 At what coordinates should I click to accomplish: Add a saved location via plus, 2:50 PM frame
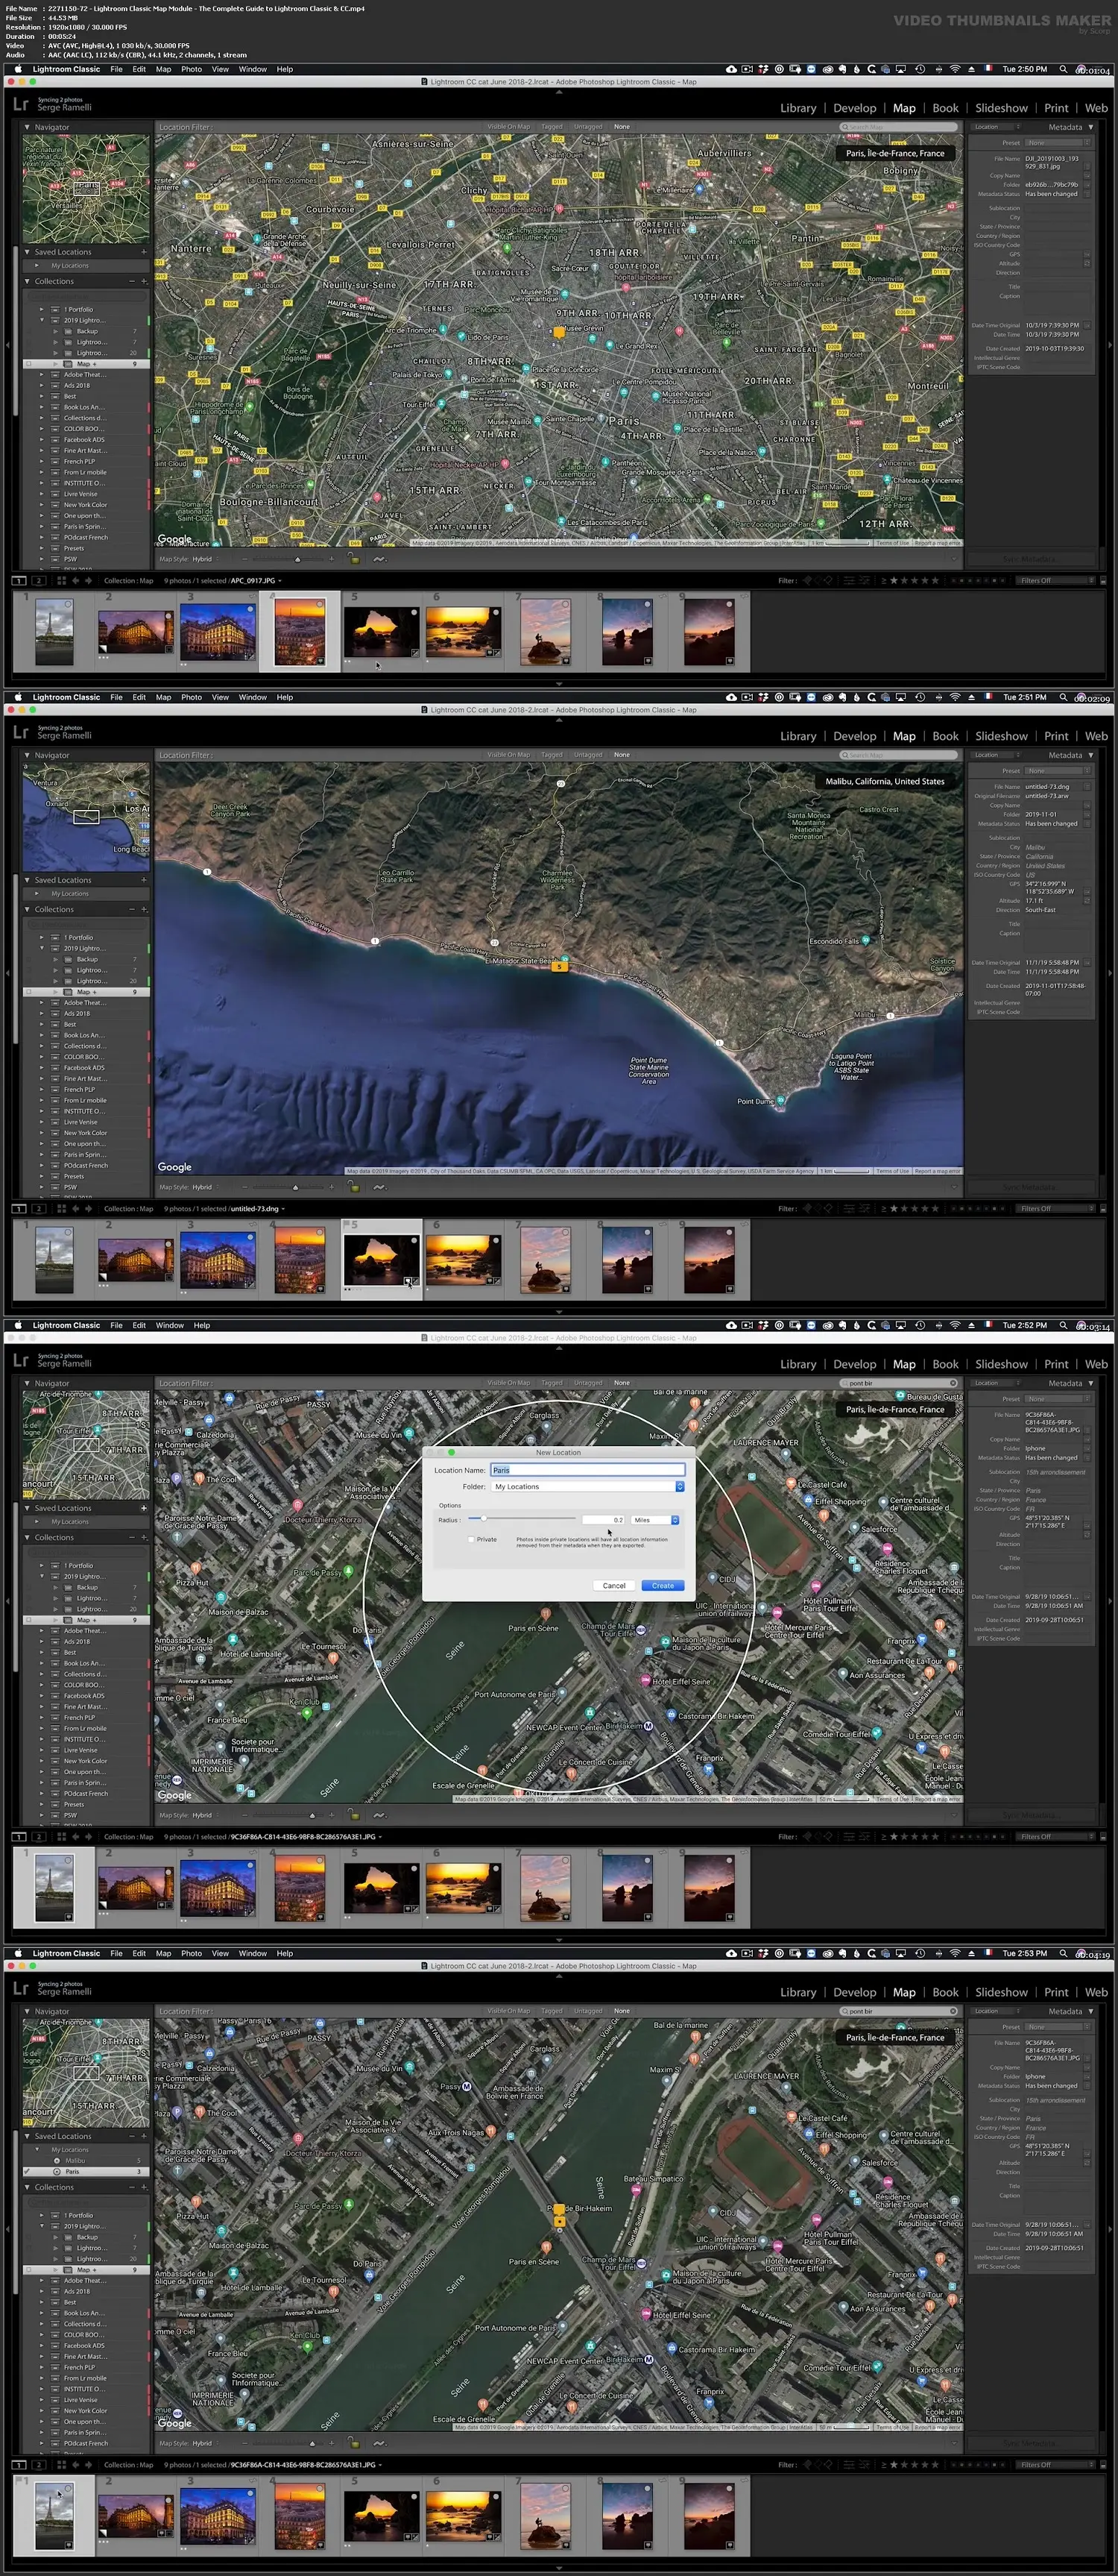tap(144, 252)
